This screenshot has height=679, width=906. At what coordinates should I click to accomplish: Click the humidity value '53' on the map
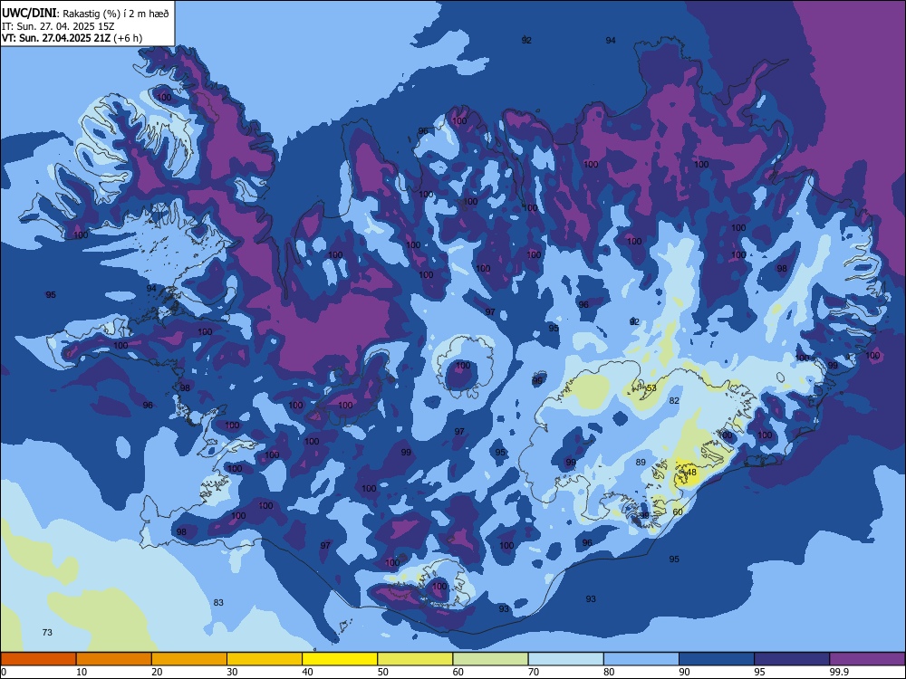(x=651, y=387)
